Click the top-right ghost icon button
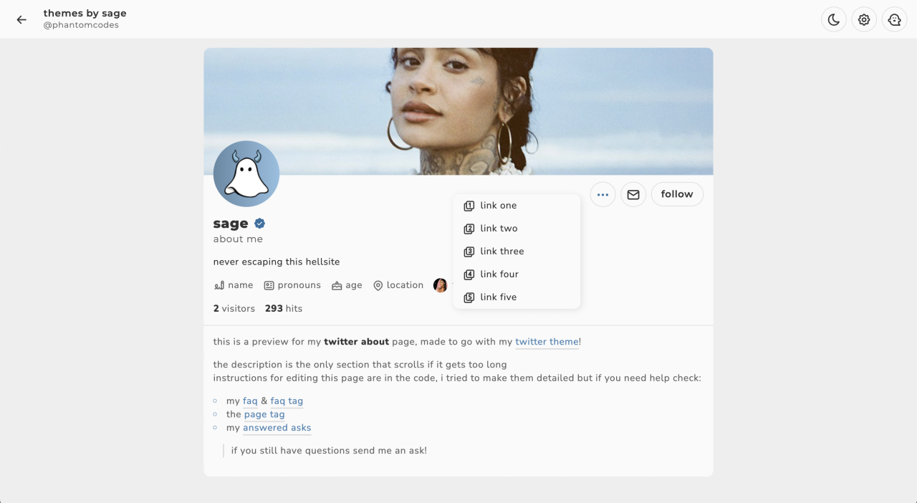 (x=894, y=20)
